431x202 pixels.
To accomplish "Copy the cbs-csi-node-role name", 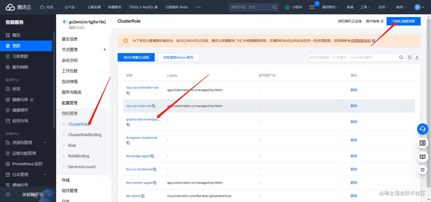I will [154, 106].
